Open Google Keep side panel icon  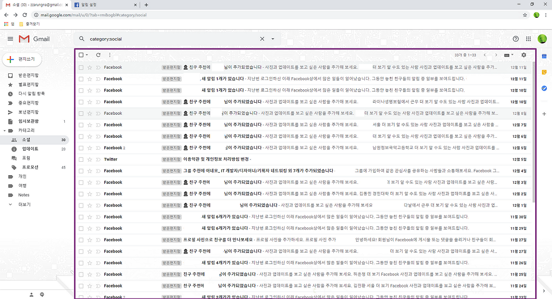point(544,72)
